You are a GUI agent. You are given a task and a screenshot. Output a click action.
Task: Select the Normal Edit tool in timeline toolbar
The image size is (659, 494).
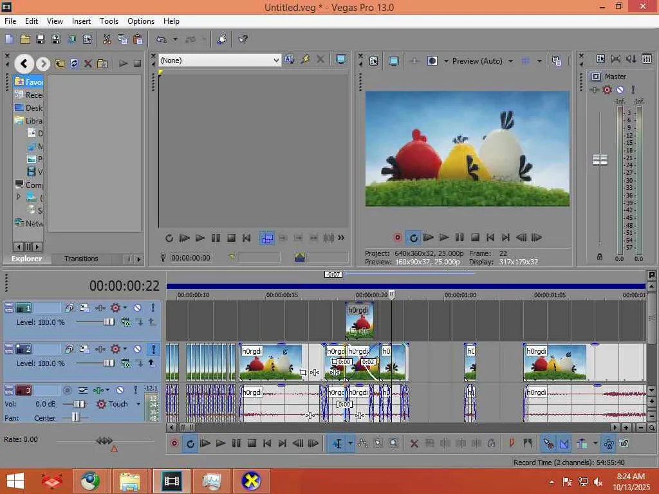[x=337, y=443]
